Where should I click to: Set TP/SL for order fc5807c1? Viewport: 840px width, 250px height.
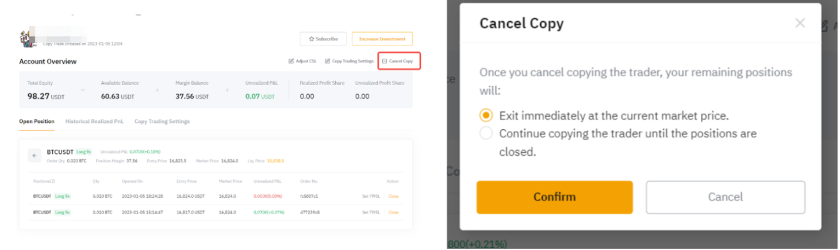pos(371,197)
